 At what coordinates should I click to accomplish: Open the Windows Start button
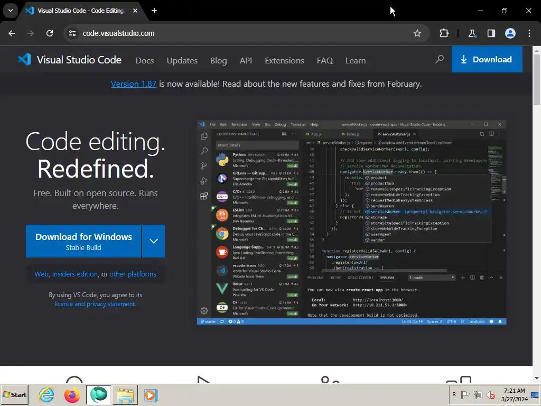point(14,394)
